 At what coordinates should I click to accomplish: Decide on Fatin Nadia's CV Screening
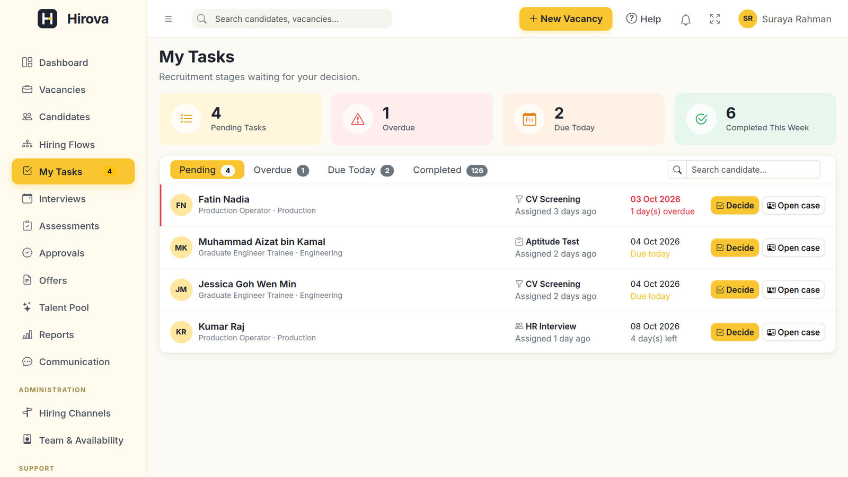pyautogui.click(x=735, y=205)
